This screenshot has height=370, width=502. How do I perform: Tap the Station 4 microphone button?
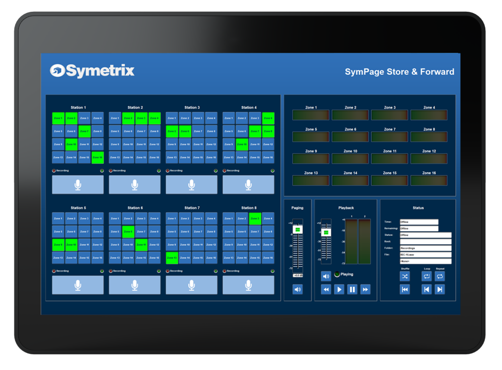click(249, 185)
